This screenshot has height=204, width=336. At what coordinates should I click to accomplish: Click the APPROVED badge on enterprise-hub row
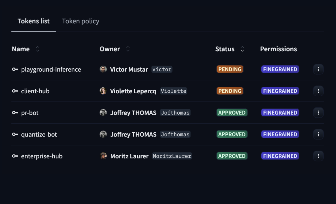(232, 156)
